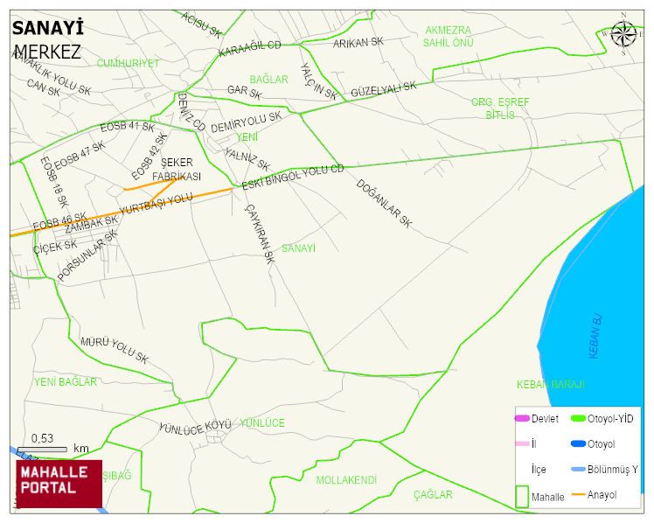Click the Bölünmüş Y light blue swatch
This screenshot has width=654, height=523.
578,469
